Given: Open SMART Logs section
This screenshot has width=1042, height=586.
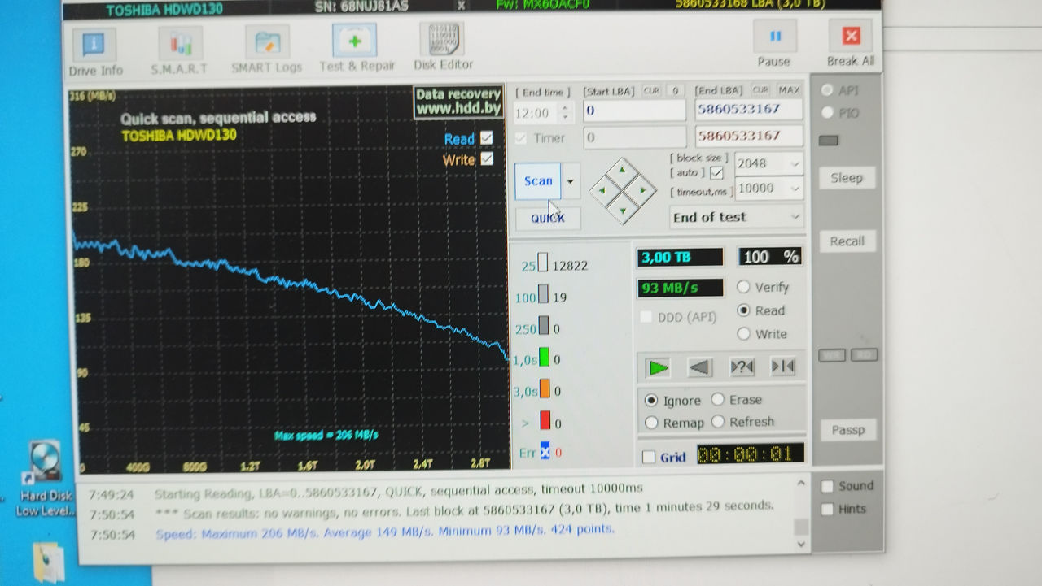Looking at the screenshot, I should tap(266, 51).
